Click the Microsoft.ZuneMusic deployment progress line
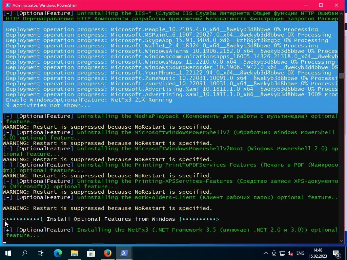 [172, 78]
